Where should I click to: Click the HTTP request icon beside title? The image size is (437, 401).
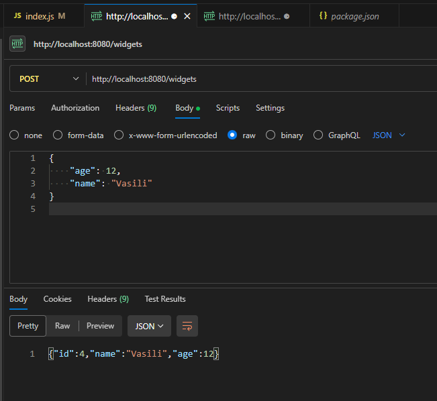(17, 44)
